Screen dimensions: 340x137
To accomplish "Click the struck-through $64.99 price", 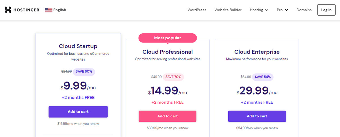I will [246, 77].
